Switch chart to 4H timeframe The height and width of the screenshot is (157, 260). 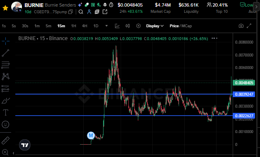pos(84,26)
